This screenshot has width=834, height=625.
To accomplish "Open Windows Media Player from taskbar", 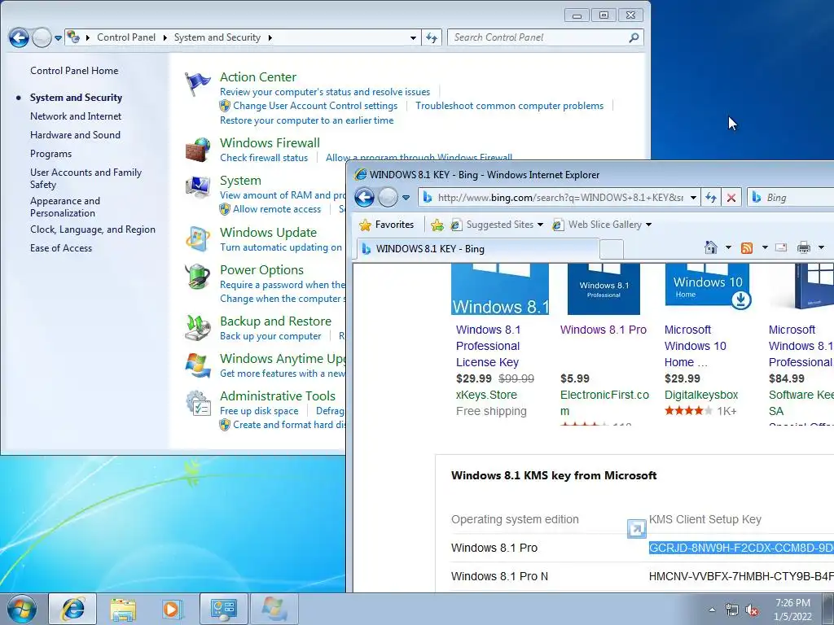I will pos(172,609).
